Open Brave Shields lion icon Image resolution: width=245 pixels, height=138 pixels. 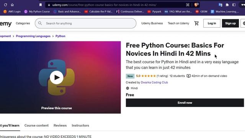pyautogui.click(x=196, y=5)
